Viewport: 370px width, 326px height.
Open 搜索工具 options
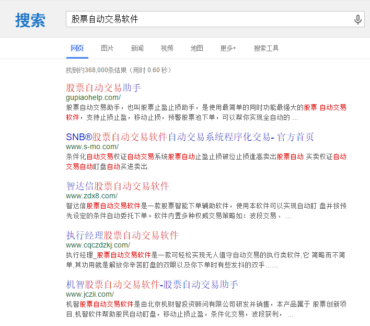(266, 48)
